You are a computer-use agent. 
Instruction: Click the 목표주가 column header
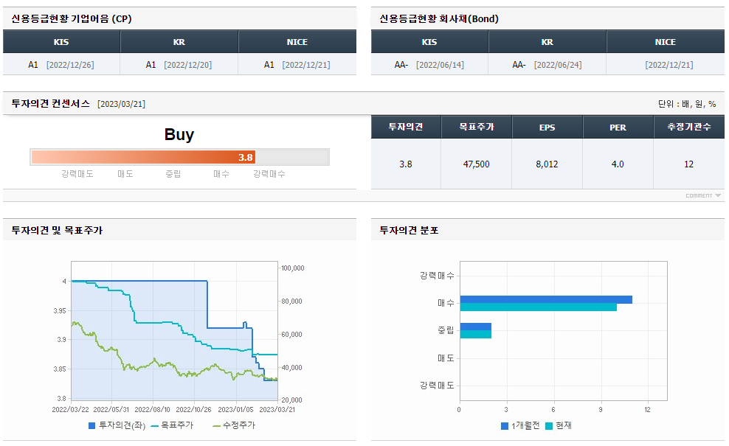(x=477, y=127)
